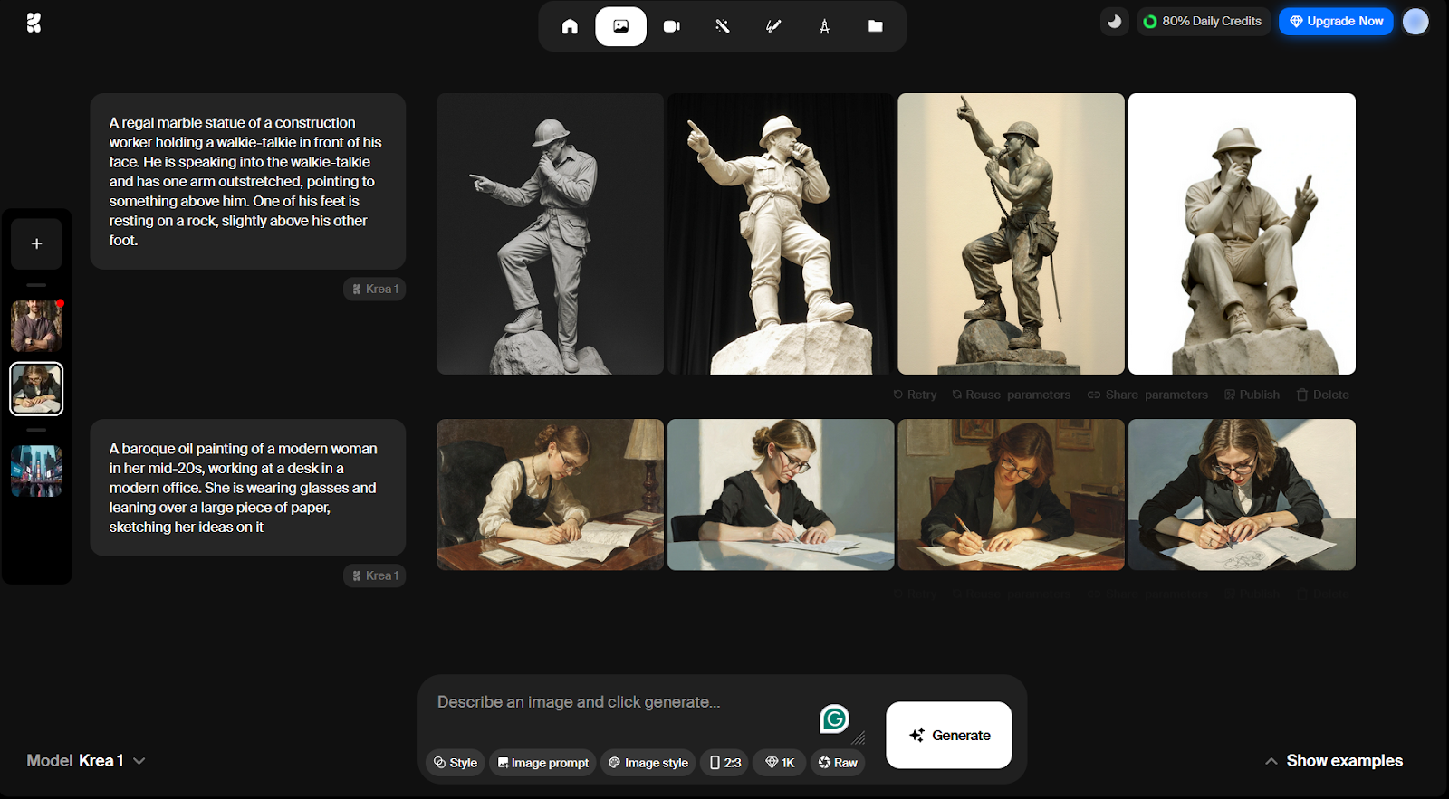Screen dimensions: 1449x799
Task: Switch to the Image generation tab
Action: 620,26
